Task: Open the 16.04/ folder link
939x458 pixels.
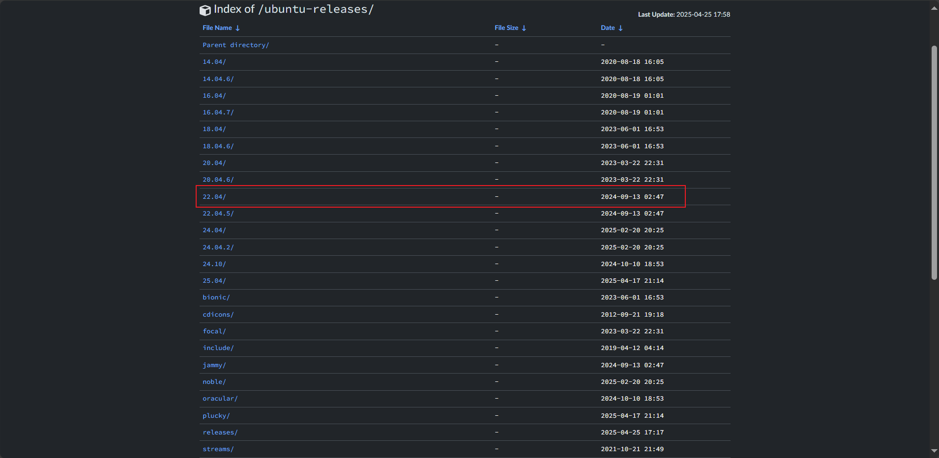Action: point(214,96)
